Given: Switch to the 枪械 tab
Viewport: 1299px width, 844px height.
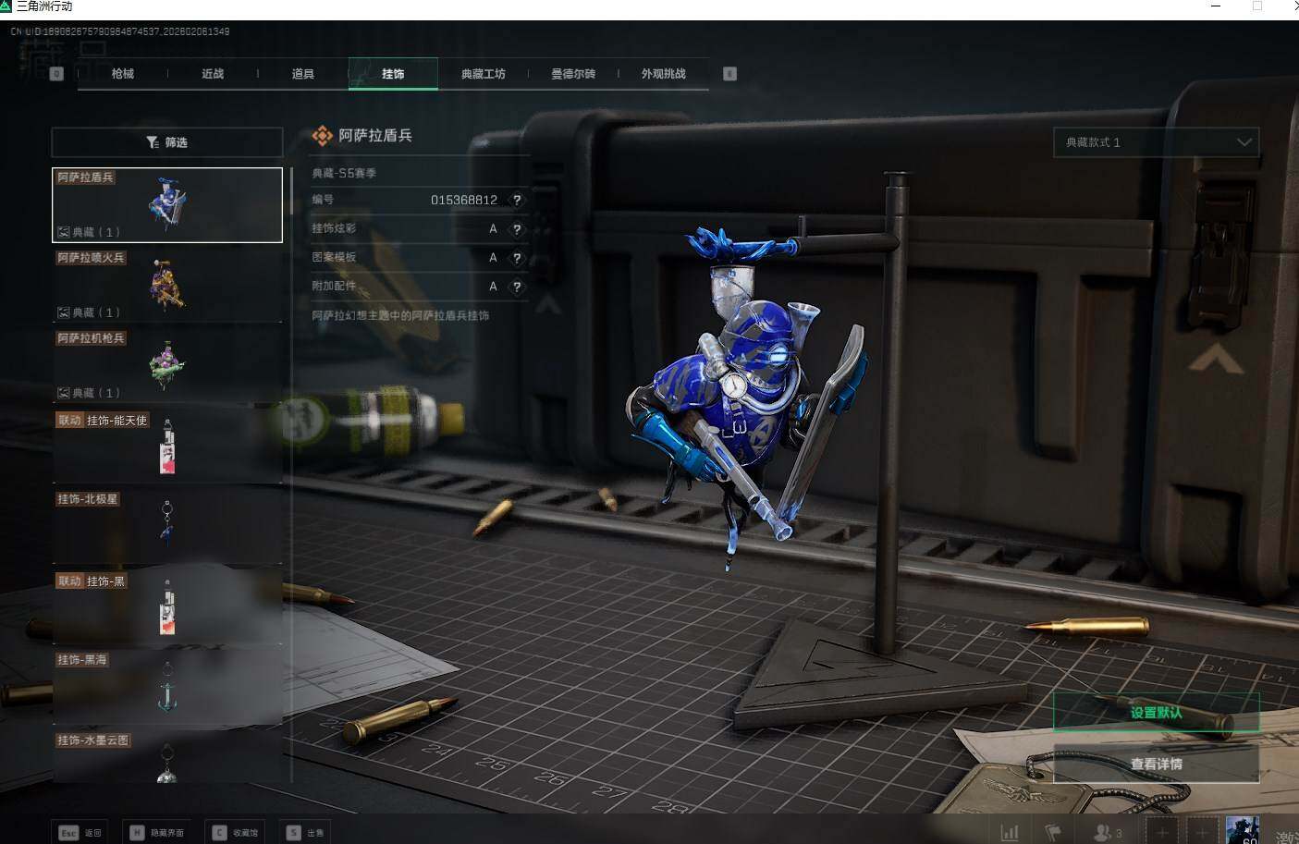Looking at the screenshot, I should coord(122,74).
